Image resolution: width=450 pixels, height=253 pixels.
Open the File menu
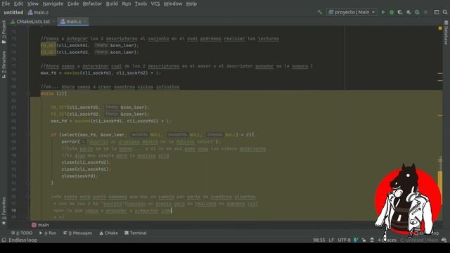(x=6, y=4)
